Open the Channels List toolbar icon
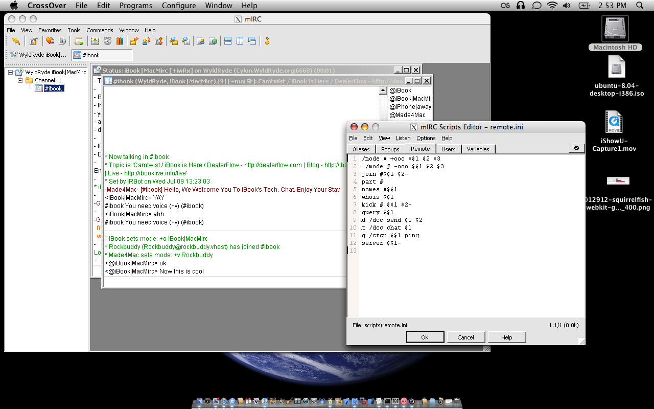The height and width of the screenshot is (409, 654). tap(62, 41)
